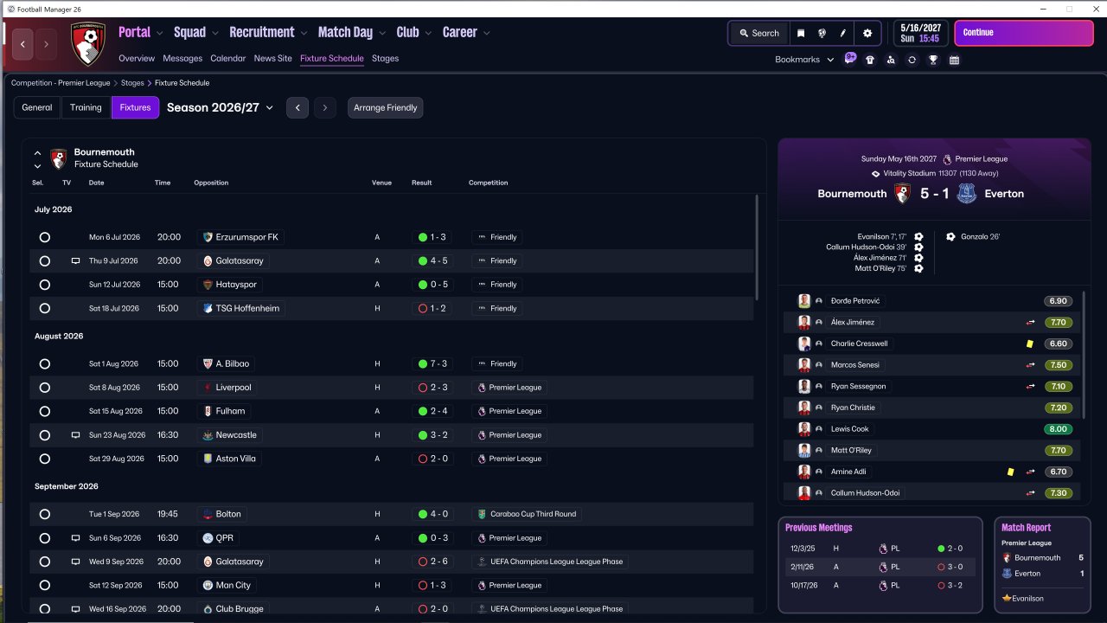
Task: Click the Everton crest in the match panel
Action: (967, 194)
